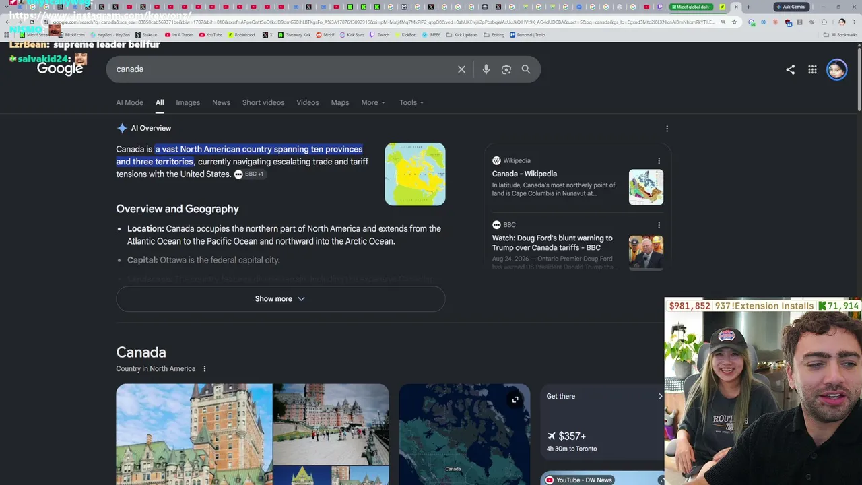Screen dimensions: 862x485
Task: Click the Canada map thumbnail in AI Overview
Action: tap(415, 174)
